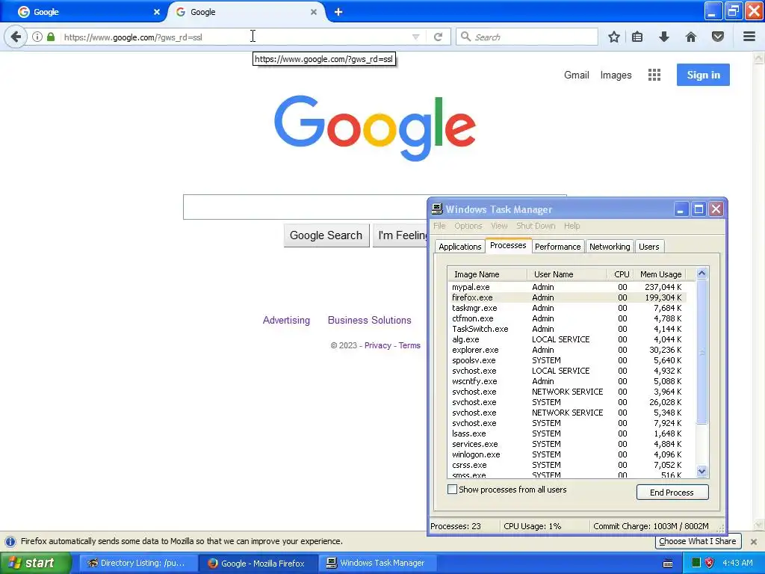Click process list scroll up arrow
The width and height of the screenshot is (765, 574).
point(701,274)
